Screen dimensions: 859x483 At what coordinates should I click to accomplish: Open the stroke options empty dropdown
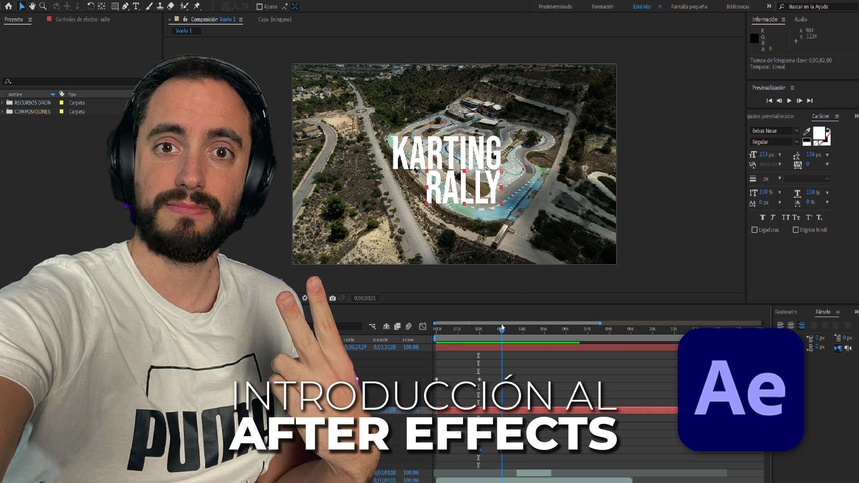[x=807, y=179]
